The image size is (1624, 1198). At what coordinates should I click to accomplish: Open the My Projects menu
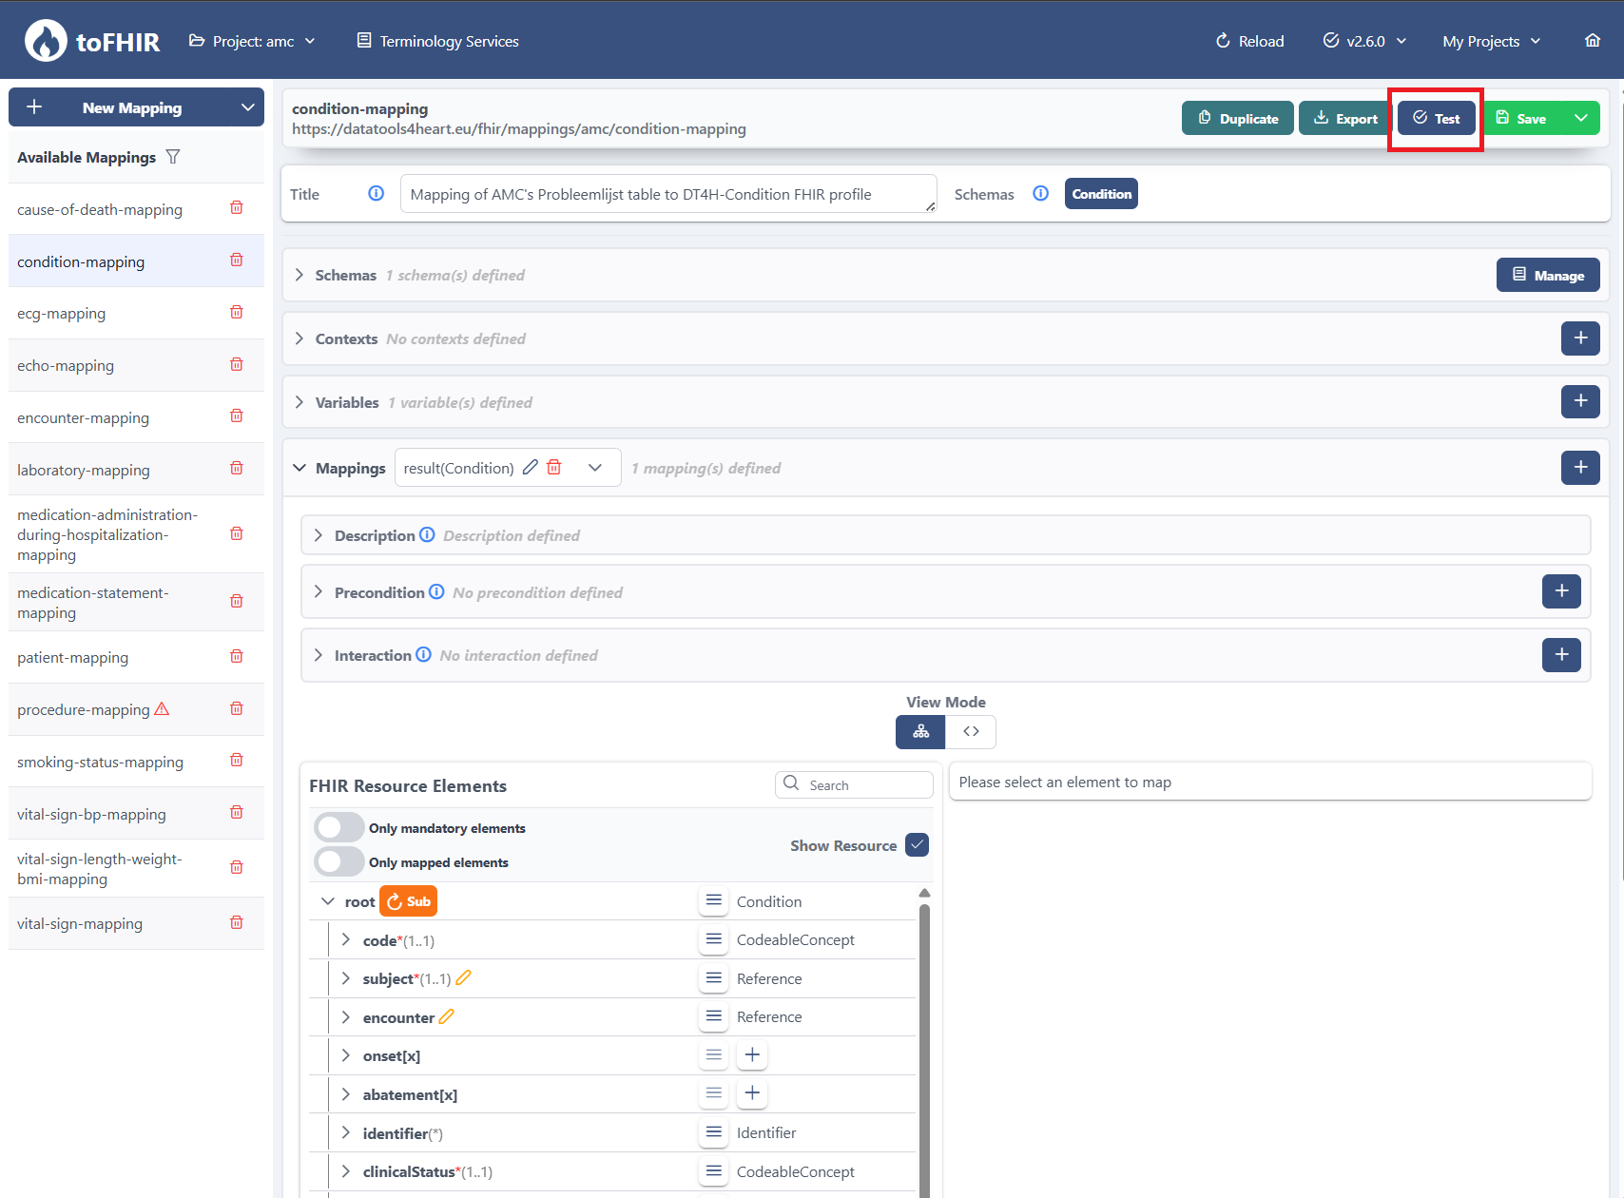[1491, 41]
